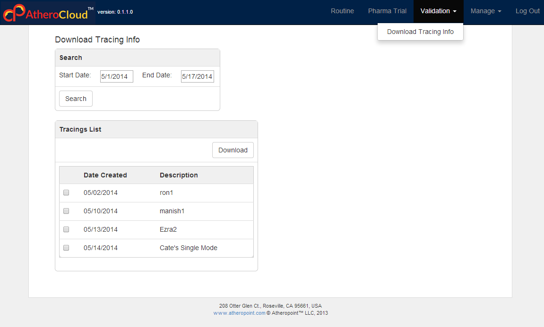The width and height of the screenshot is (544, 327).
Task: Click the Description column header
Action: tap(179, 175)
